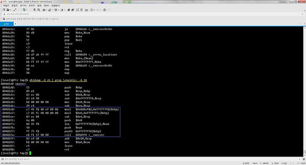Click the Copy icon in toolbar
Screen dimensions: 306x165
[x=35, y=10]
